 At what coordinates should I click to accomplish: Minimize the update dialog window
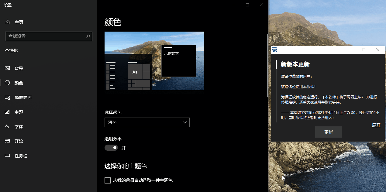pos(350,50)
